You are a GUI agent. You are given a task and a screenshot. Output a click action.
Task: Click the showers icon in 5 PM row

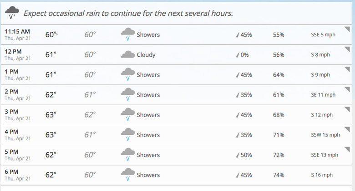[128, 155]
